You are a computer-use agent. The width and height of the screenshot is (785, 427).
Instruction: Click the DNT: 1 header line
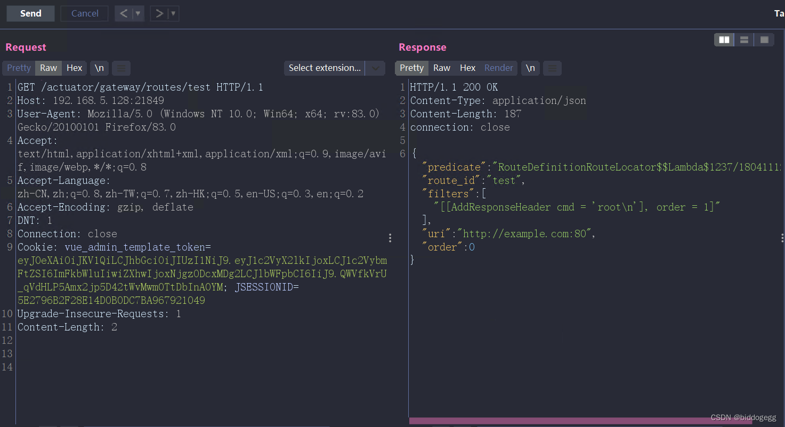coord(35,220)
